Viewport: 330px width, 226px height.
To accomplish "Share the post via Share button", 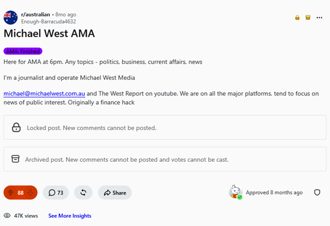I will (x=115, y=193).
